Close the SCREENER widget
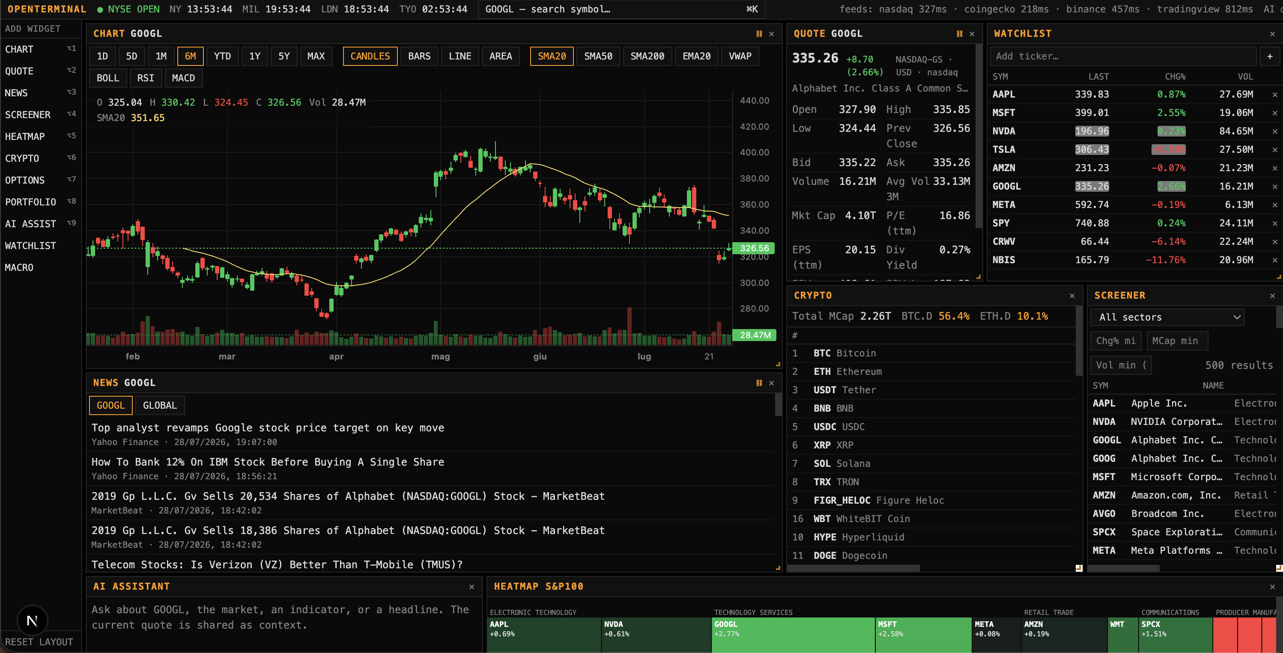Screen dimensions: 1283x653 (1272, 296)
